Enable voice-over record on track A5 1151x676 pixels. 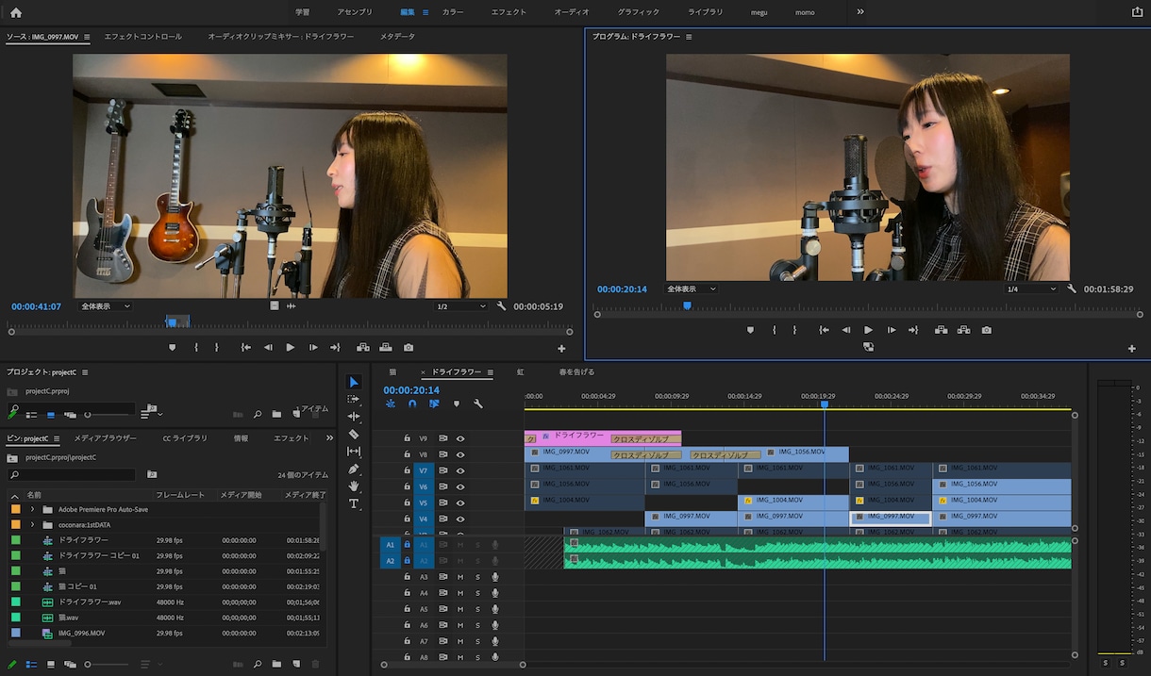[495, 609]
